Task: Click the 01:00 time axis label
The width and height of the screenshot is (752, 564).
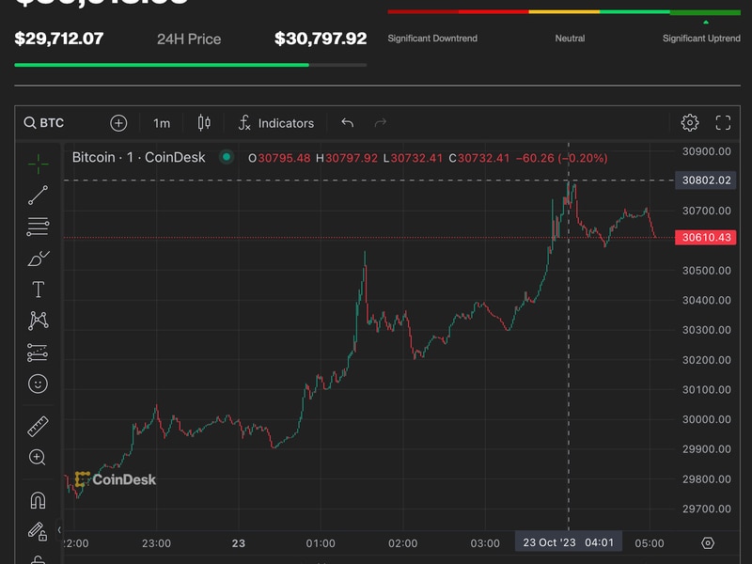Action: (x=321, y=543)
